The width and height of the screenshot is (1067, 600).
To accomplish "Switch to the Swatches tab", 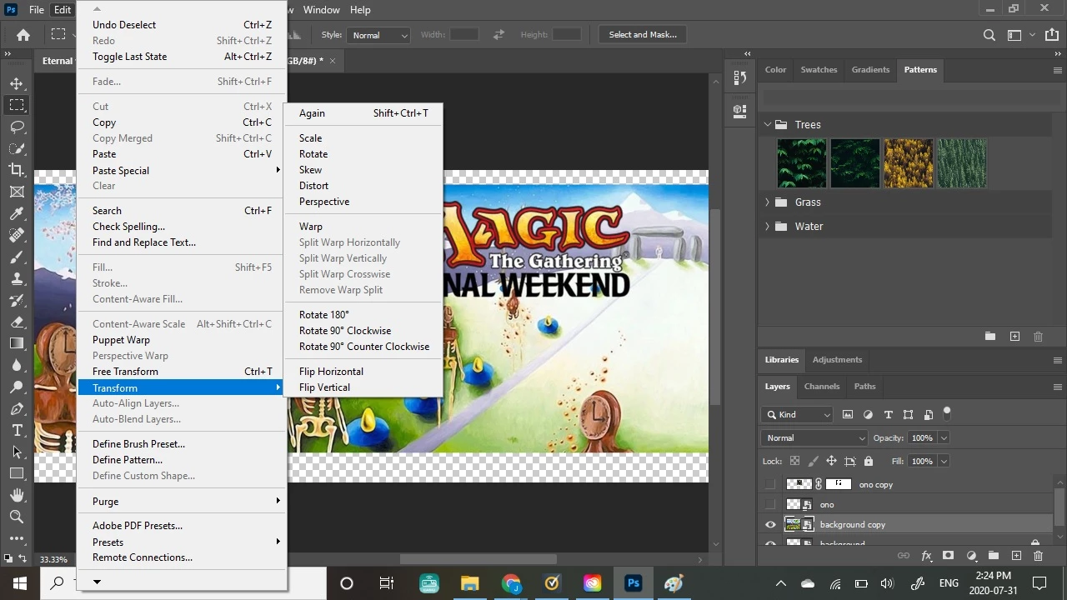I will [x=819, y=70].
